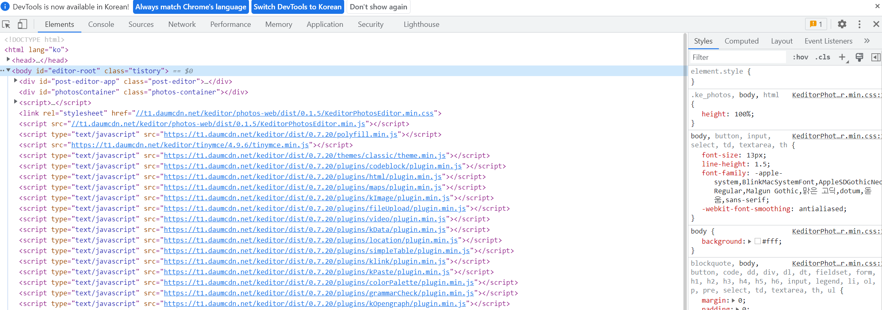
Task: Select the Styles pane tab
Action: click(x=703, y=41)
